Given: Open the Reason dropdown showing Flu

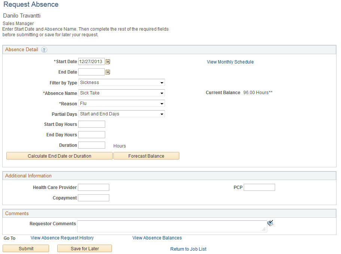Looking at the screenshot, I should coord(161,103).
